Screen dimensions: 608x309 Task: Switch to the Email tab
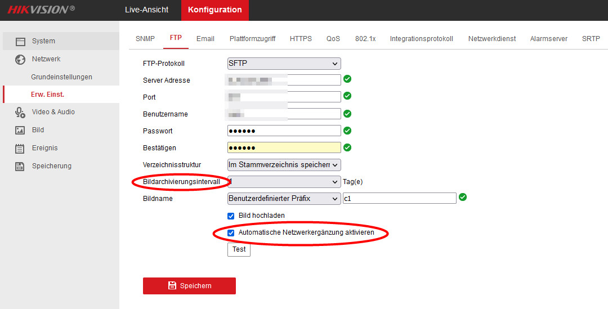(x=205, y=39)
